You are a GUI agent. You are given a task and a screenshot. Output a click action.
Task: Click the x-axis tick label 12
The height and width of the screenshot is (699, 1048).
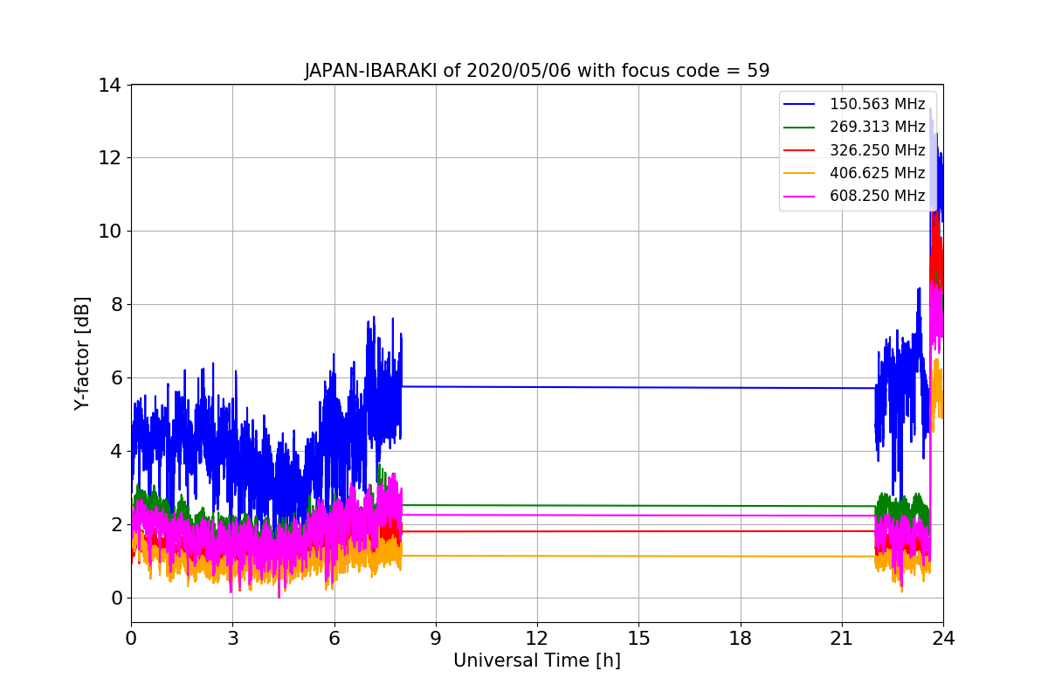[537, 639]
